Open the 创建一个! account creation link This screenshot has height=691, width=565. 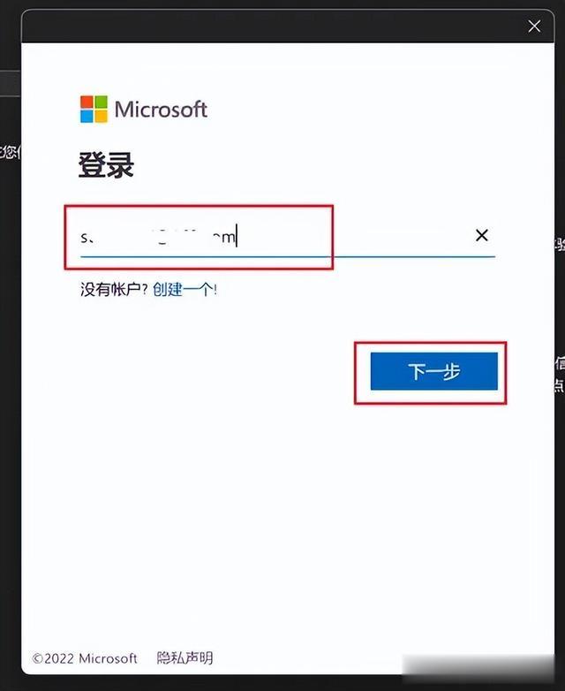(x=185, y=290)
